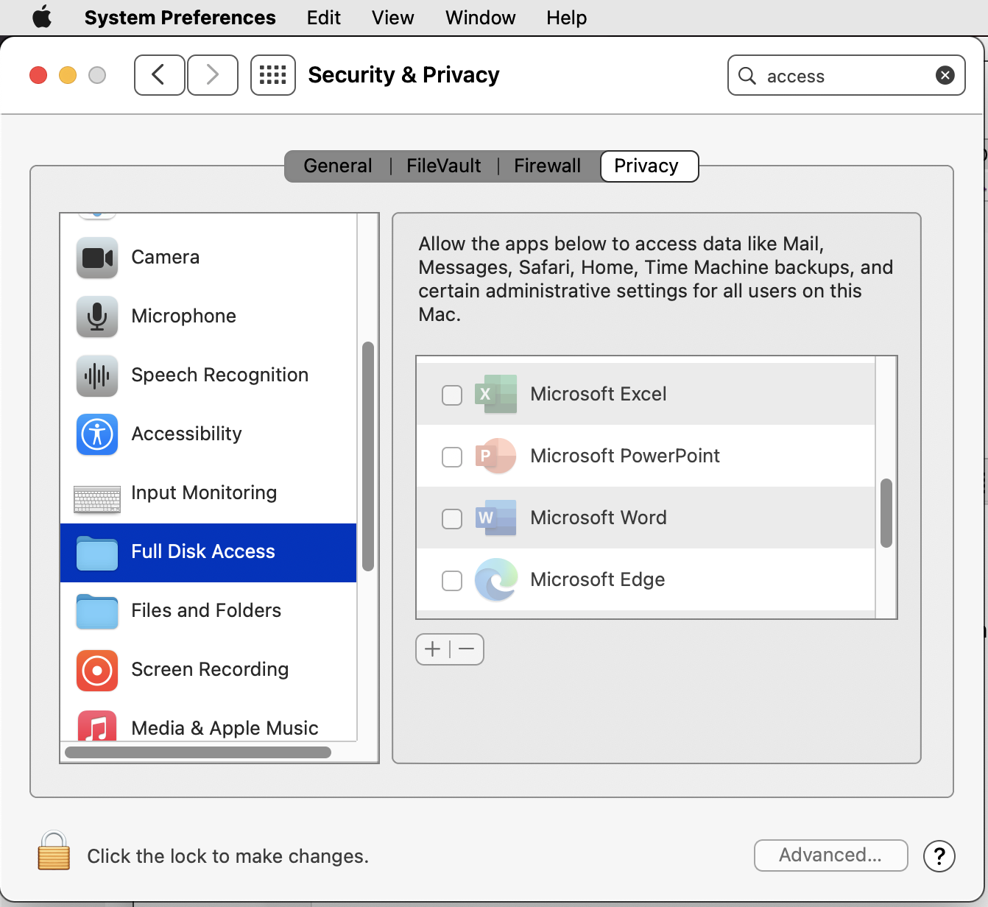Click the Microsoft PowerPoint label
Image resolution: width=988 pixels, height=907 pixels.
[624, 456]
